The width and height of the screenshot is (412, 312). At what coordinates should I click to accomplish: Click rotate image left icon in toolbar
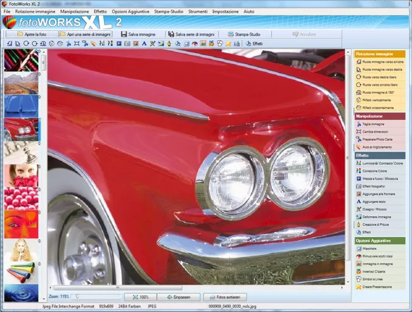(10, 44)
